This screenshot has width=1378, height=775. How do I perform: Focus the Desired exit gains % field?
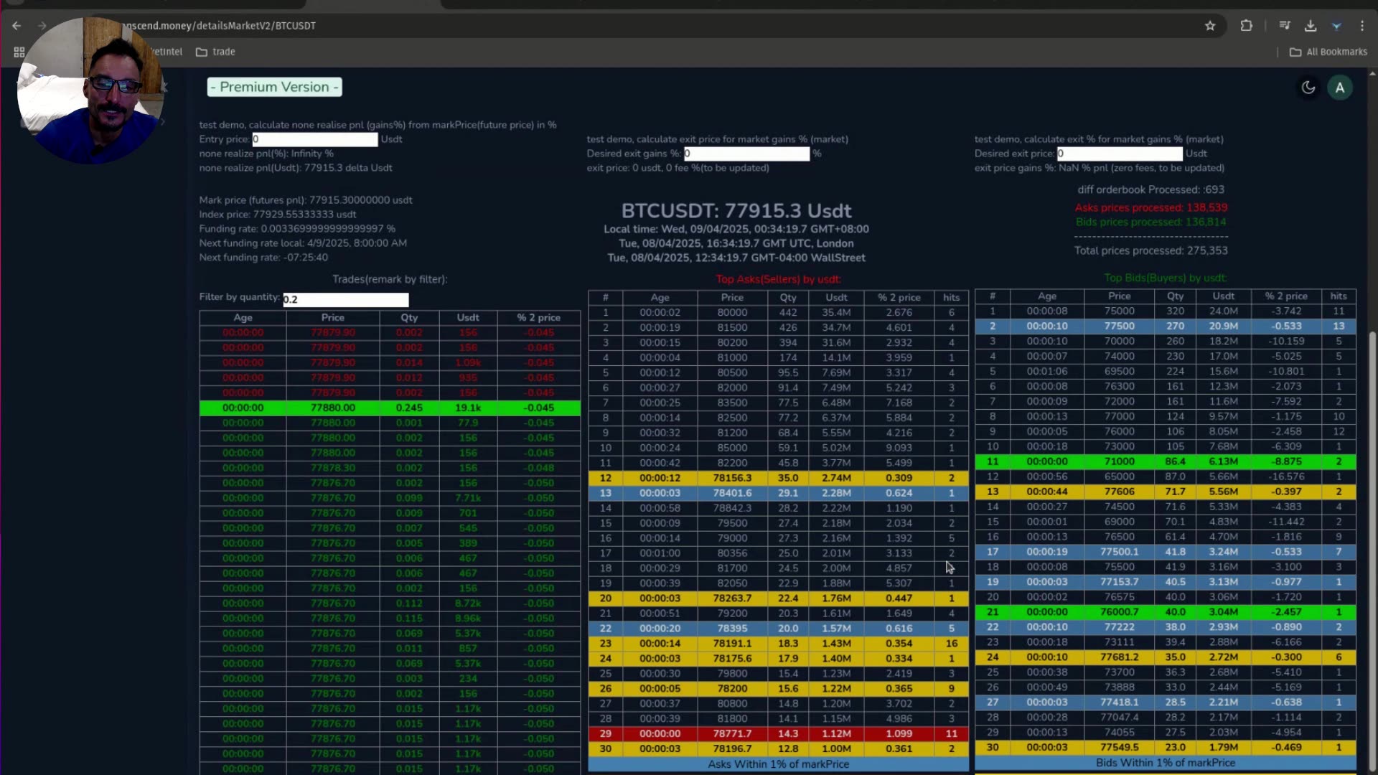tap(746, 154)
